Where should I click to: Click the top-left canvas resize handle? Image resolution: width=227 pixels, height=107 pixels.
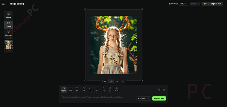coord(85,10)
